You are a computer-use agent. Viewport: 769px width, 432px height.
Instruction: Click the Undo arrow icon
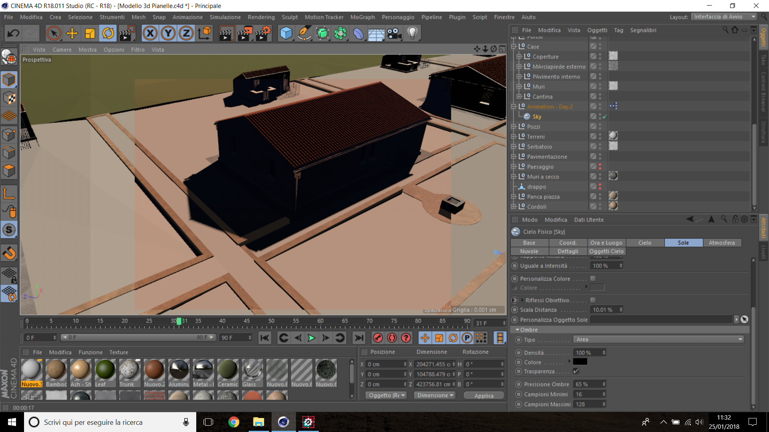point(13,34)
